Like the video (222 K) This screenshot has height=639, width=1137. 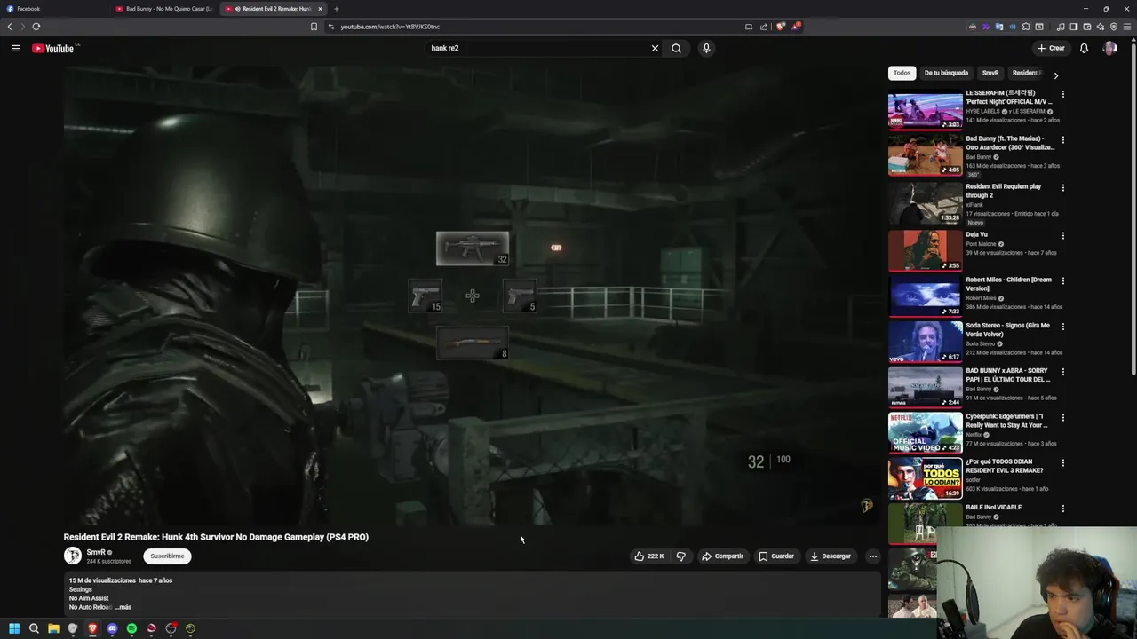click(x=649, y=556)
